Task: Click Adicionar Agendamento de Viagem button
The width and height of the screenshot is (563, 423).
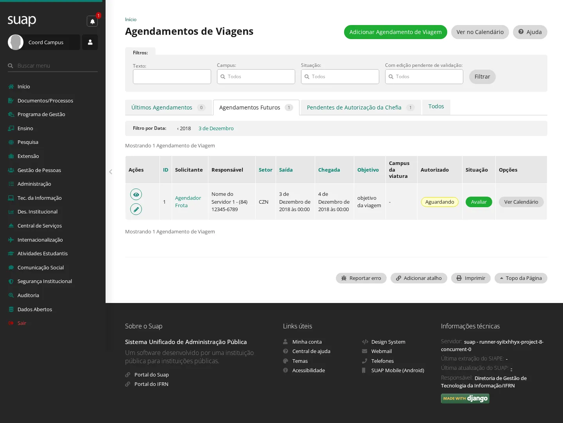Action: [x=395, y=32]
